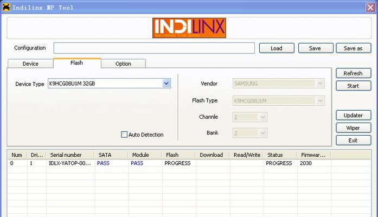Launch the Updater
The width and height of the screenshot is (378, 217).
(x=353, y=116)
